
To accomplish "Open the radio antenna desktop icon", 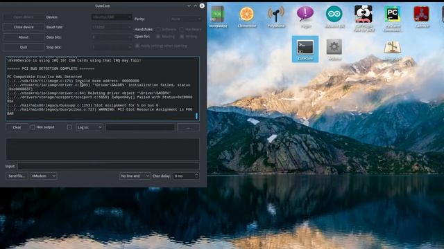I will 276,17.
